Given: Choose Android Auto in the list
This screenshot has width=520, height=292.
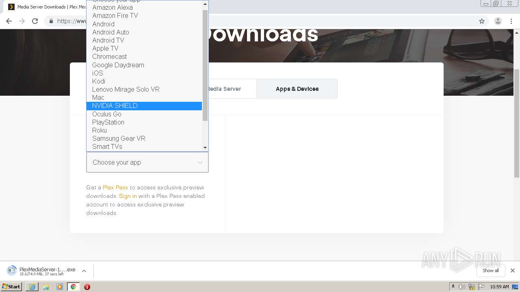Looking at the screenshot, I should [144, 32].
